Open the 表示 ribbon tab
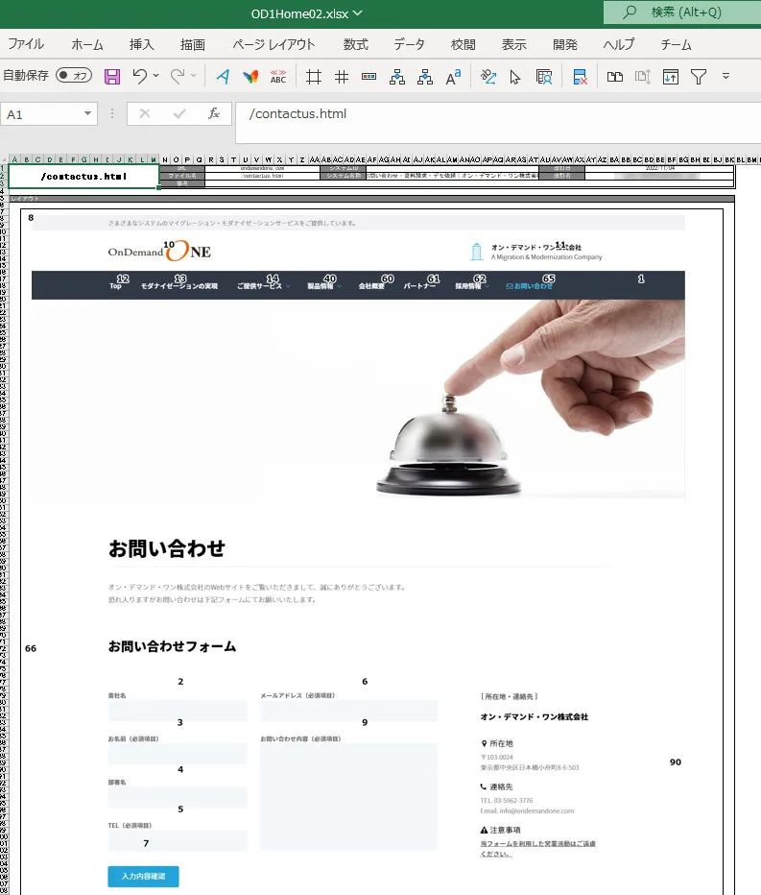Screen dimensions: 761x895 pos(514,44)
